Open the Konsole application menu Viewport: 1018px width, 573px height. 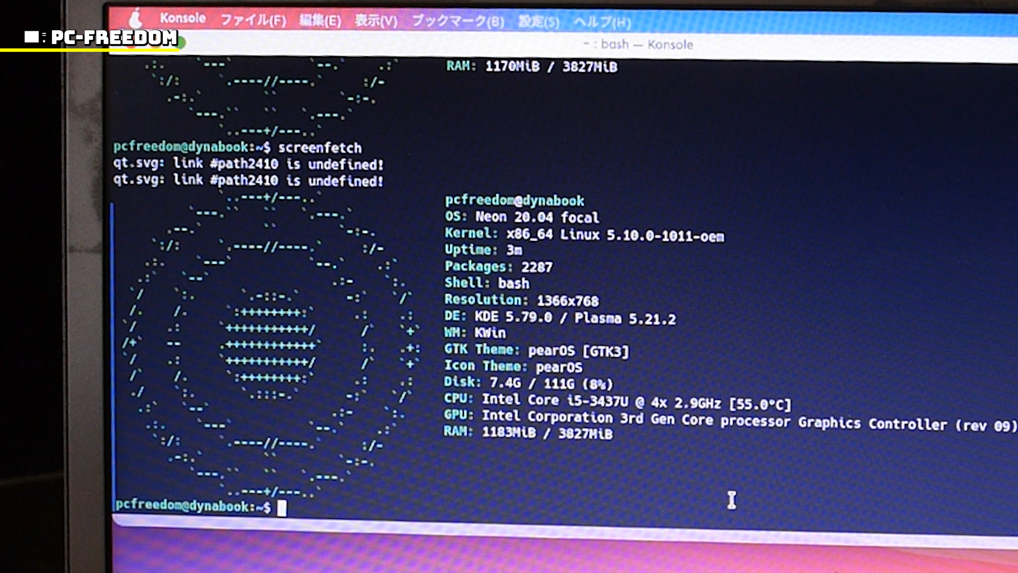[182, 18]
